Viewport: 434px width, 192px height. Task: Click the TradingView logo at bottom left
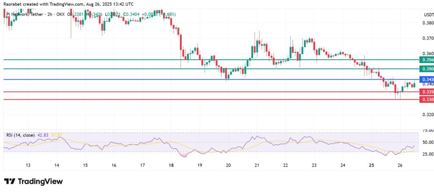click(33, 181)
